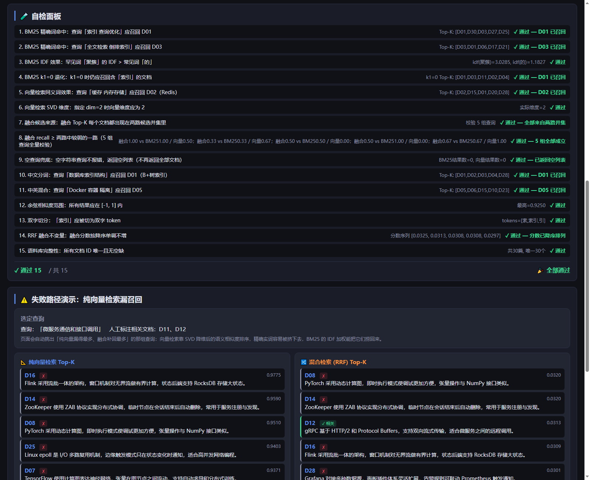This screenshot has width=590, height=480.
Task: Click the X badge next to D25
Action: (44, 447)
